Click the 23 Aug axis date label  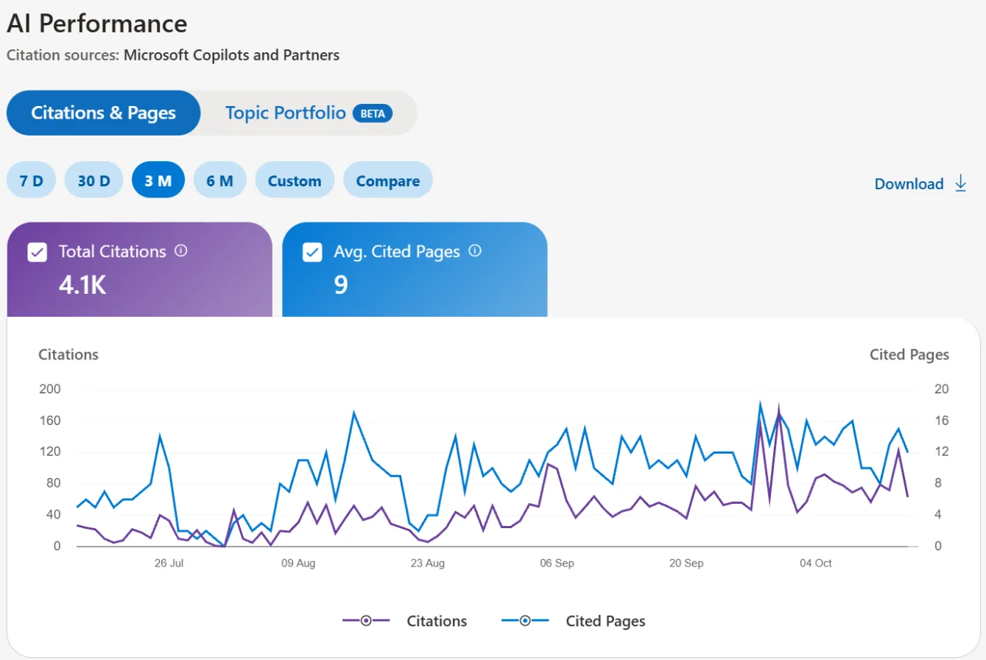pos(427,564)
